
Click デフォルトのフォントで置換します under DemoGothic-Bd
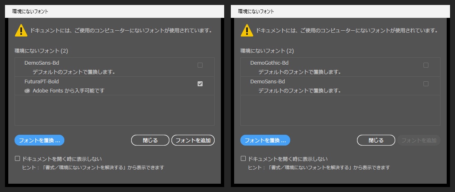299,72
